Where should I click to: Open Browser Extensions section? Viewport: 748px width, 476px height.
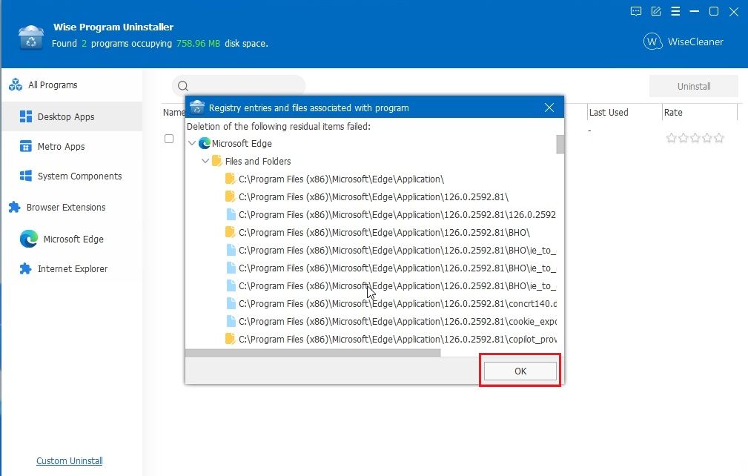[66, 207]
